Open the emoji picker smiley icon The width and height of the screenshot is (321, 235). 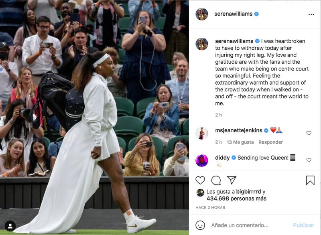click(200, 225)
